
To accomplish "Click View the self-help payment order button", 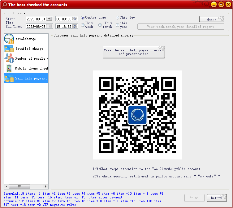I will coord(134,52).
